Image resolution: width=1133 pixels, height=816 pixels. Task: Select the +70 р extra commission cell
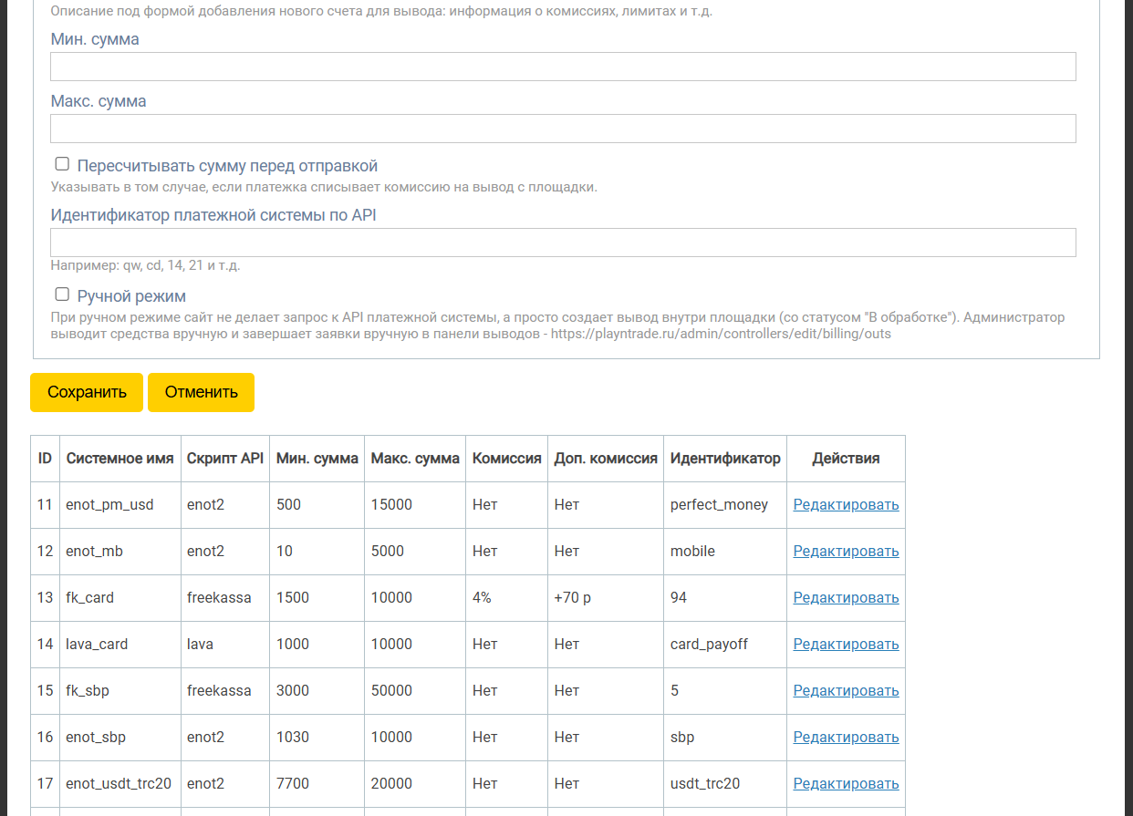(573, 598)
